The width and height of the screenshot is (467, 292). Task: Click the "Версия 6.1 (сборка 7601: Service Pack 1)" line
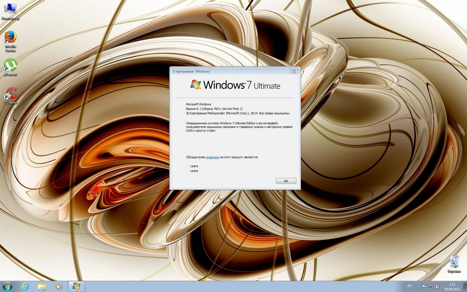[x=214, y=109]
